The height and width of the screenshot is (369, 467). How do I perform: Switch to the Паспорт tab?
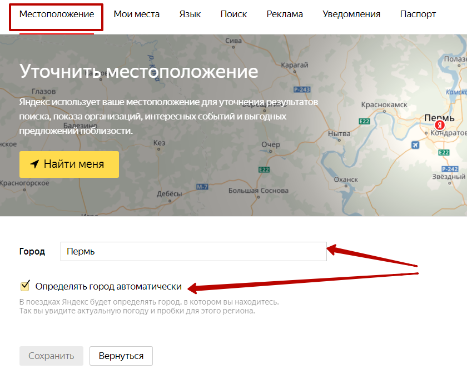[x=418, y=14]
